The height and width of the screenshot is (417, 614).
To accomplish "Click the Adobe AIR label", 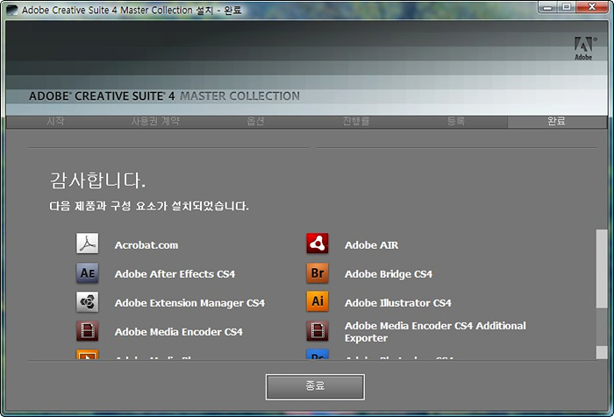I will [371, 245].
